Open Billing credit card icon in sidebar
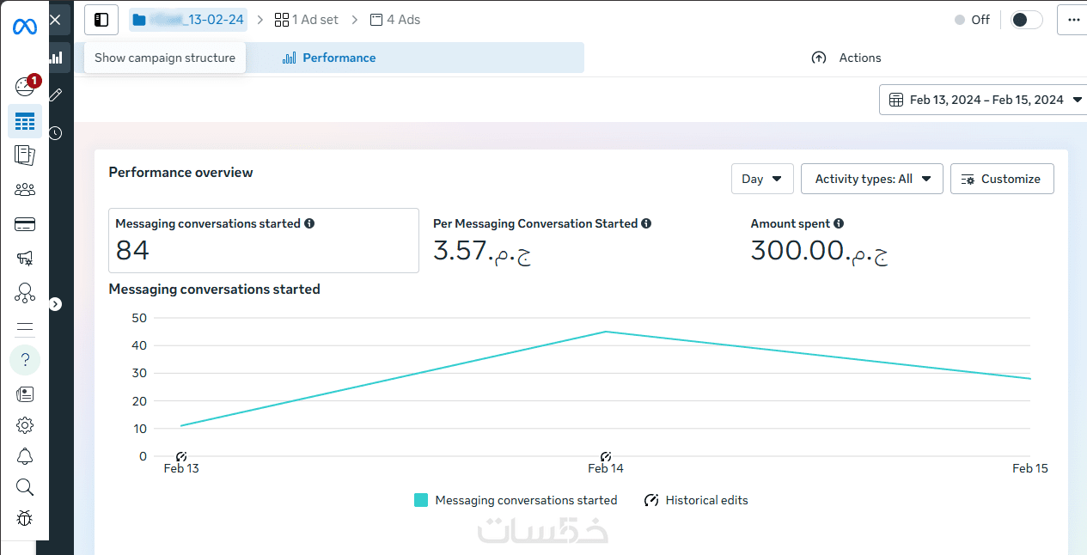1087x555 pixels. (x=25, y=224)
